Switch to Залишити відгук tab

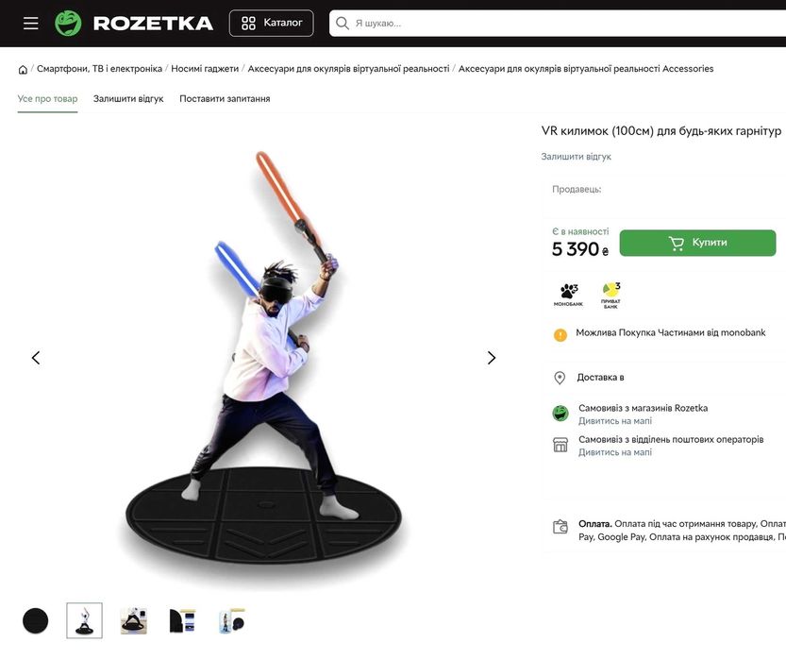[128, 98]
